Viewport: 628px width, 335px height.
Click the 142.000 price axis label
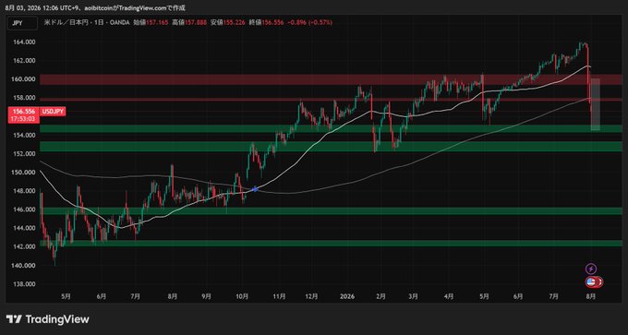coord(24,246)
